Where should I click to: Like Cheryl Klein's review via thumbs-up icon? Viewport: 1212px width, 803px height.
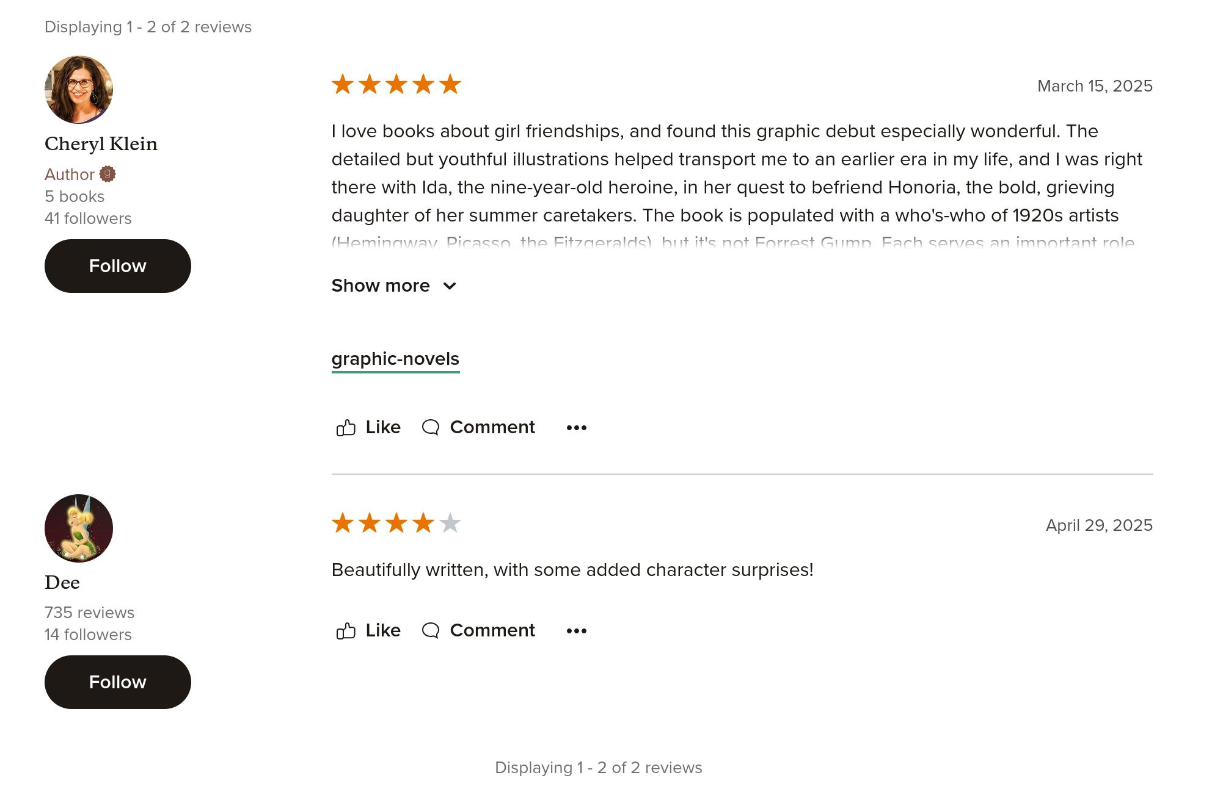click(346, 428)
